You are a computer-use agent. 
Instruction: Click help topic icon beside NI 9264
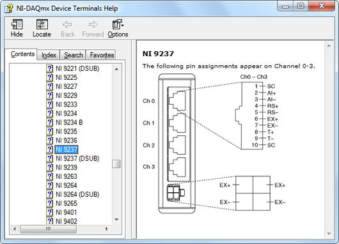(x=49, y=185)
